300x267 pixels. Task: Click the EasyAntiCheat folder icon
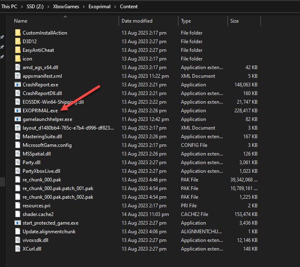pyautogui.click(x=18, y=50)
